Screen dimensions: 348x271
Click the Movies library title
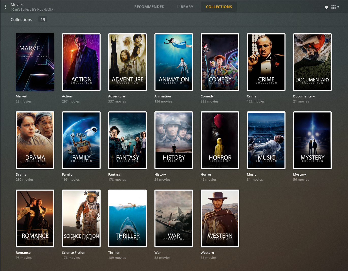click(x=17, y=5)
